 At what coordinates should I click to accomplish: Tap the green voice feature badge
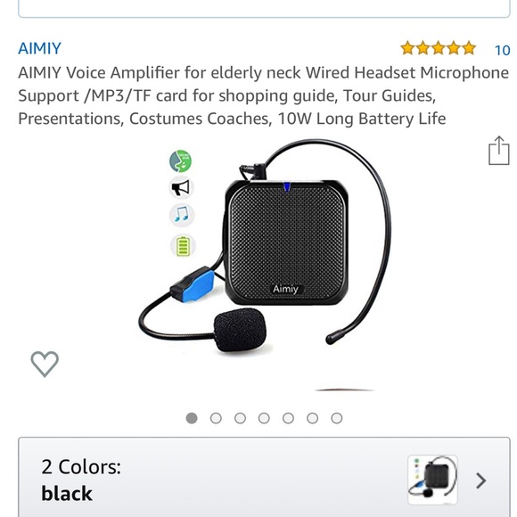coord(180,161)
